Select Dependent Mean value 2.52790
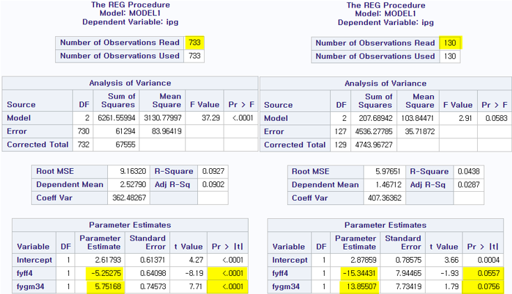Screen dimensions: 512x294 coord(133,184)
